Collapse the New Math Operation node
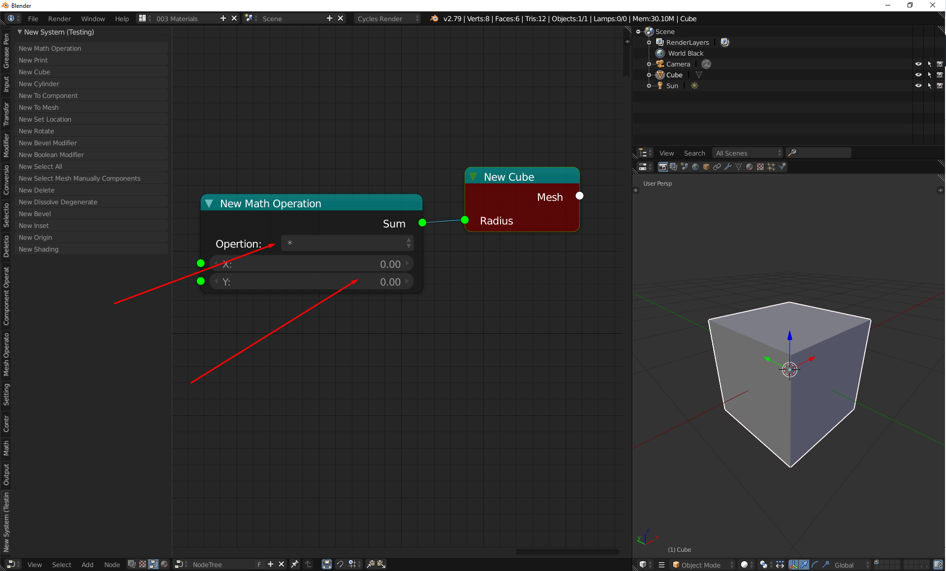Image resolution: width=946 pixels, height=571 pixels. tap(209, 203)
